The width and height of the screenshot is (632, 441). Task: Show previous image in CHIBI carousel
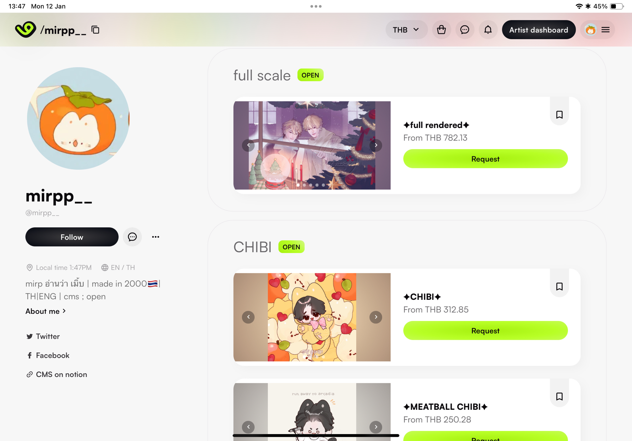point(248,317)
